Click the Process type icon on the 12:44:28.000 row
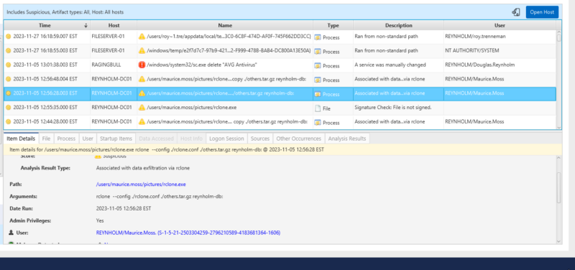575x270 pixels. [x=318, y=123]
